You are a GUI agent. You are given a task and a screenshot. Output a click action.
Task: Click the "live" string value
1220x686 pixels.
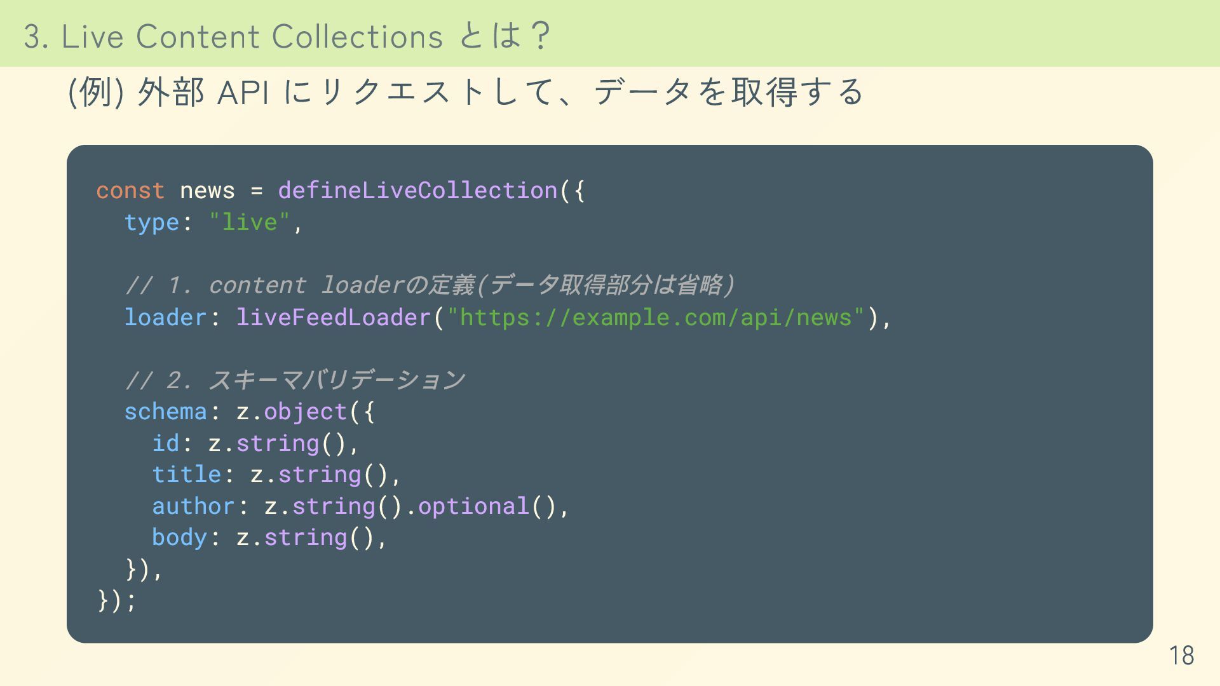pos(250,222)
